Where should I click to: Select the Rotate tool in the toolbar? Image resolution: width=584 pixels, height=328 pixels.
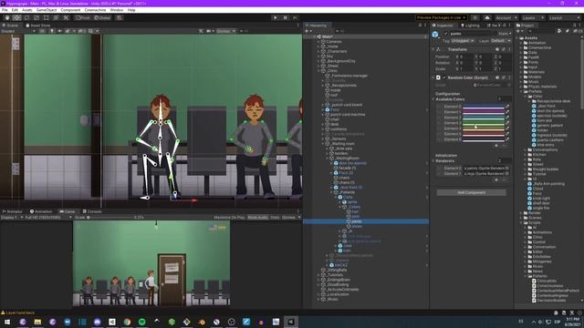point(26,17)
